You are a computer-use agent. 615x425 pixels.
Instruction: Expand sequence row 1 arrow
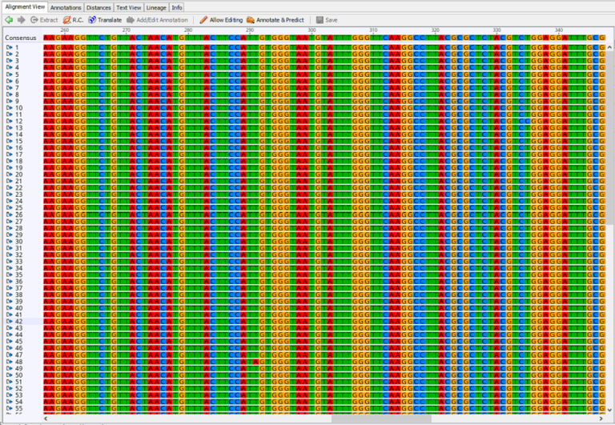(x=9, y=48)
